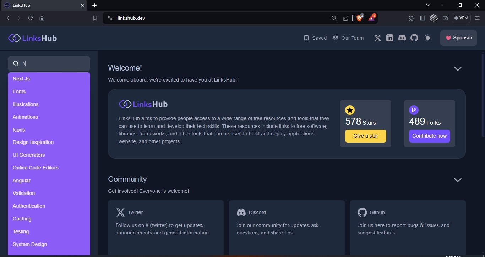
Task: Click the page vertical scrollbar
Action: pos(483,95)
